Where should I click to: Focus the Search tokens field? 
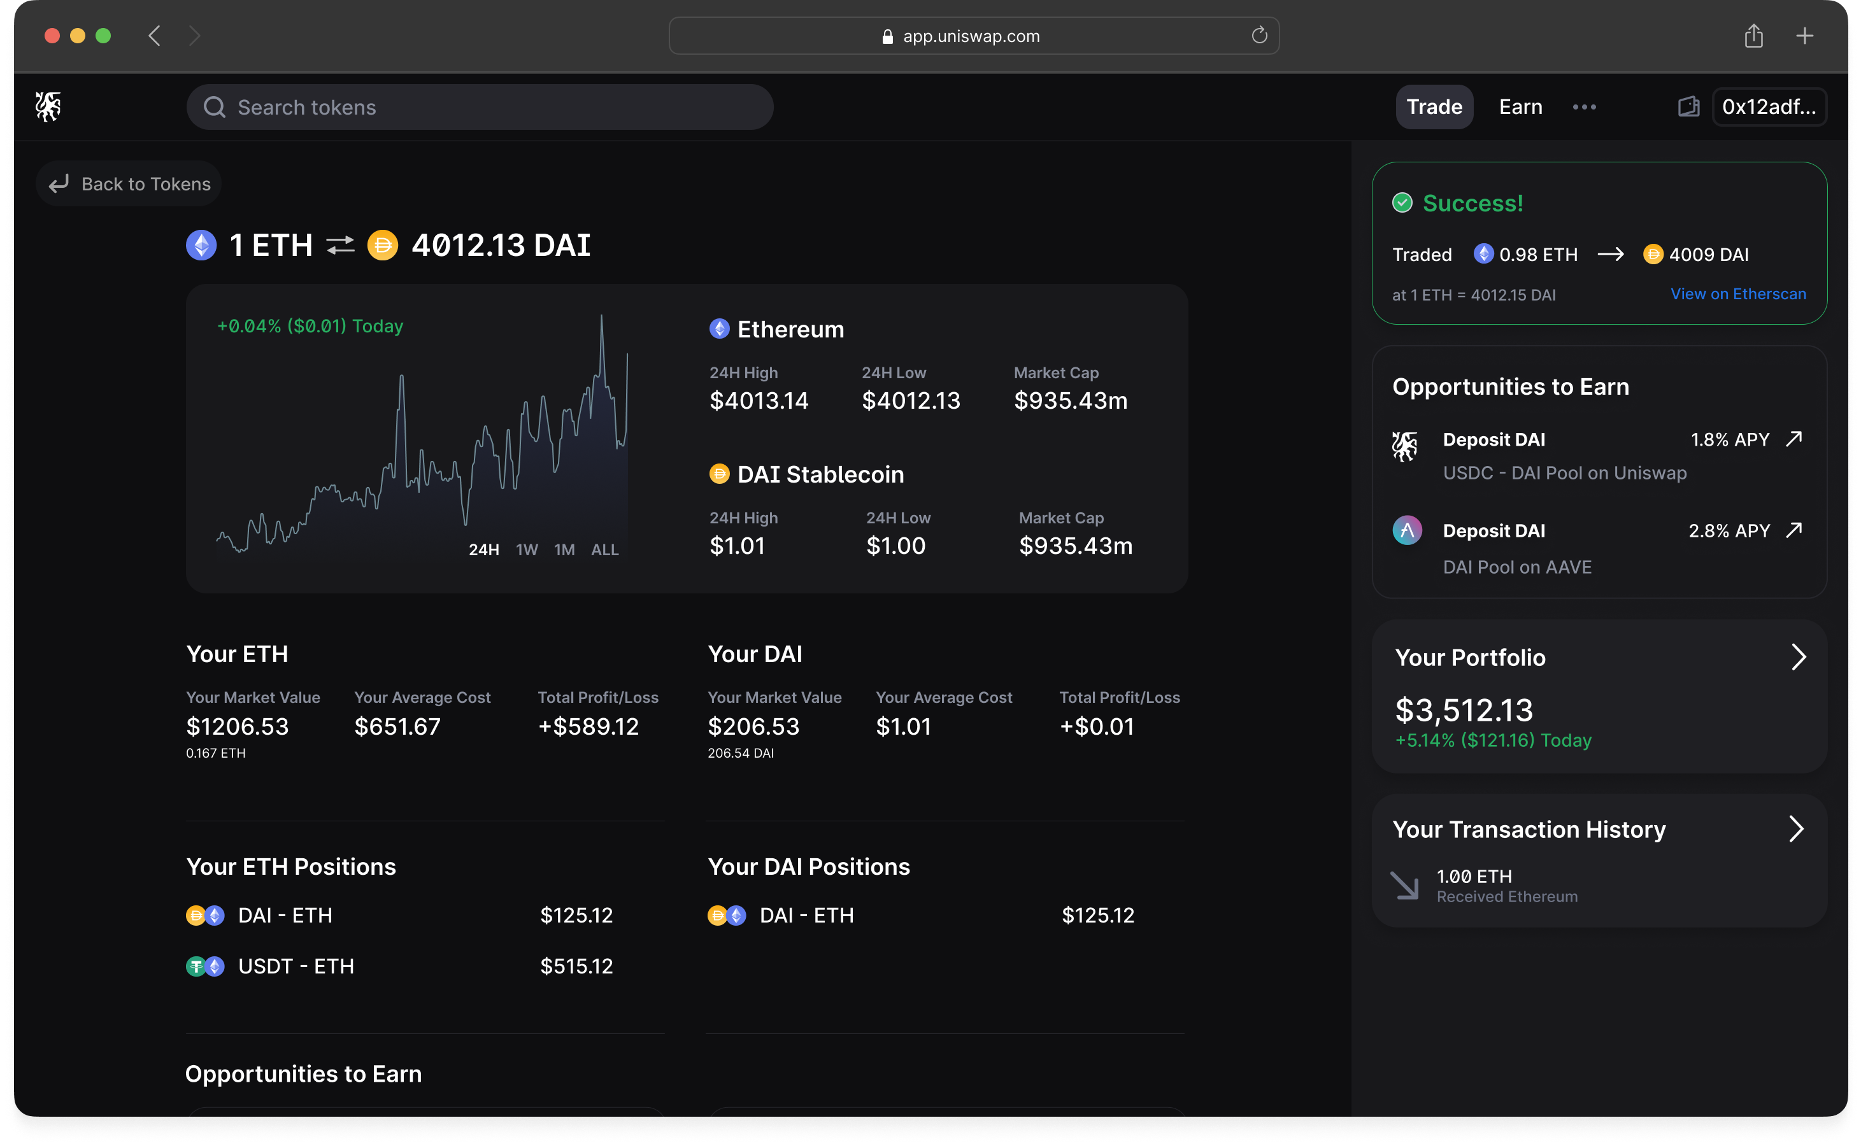point(480,108)
